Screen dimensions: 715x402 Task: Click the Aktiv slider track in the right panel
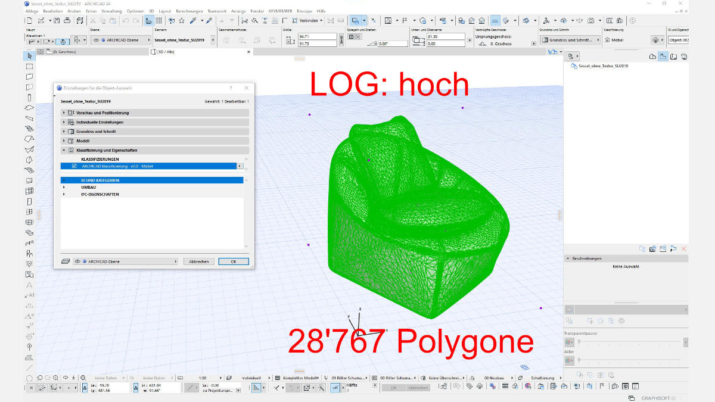tap(629, 359)
